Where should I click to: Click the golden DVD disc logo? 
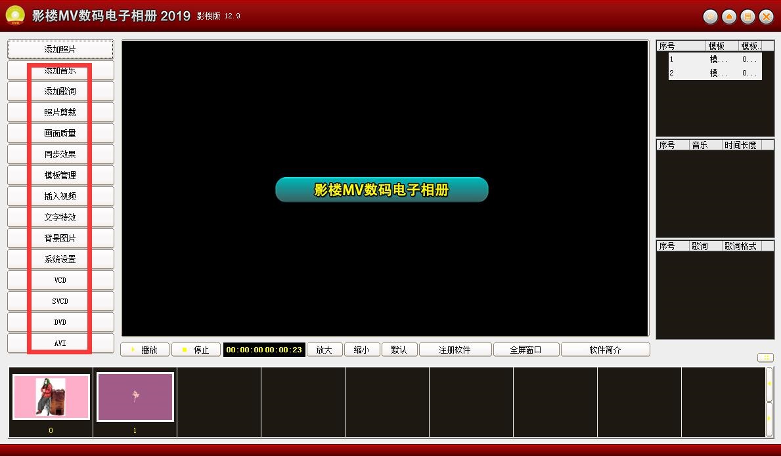15,16
